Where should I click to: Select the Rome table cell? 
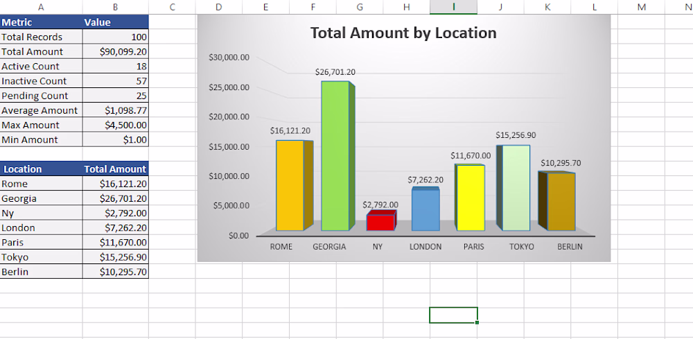pyautogui.click(x=41, y=184)
